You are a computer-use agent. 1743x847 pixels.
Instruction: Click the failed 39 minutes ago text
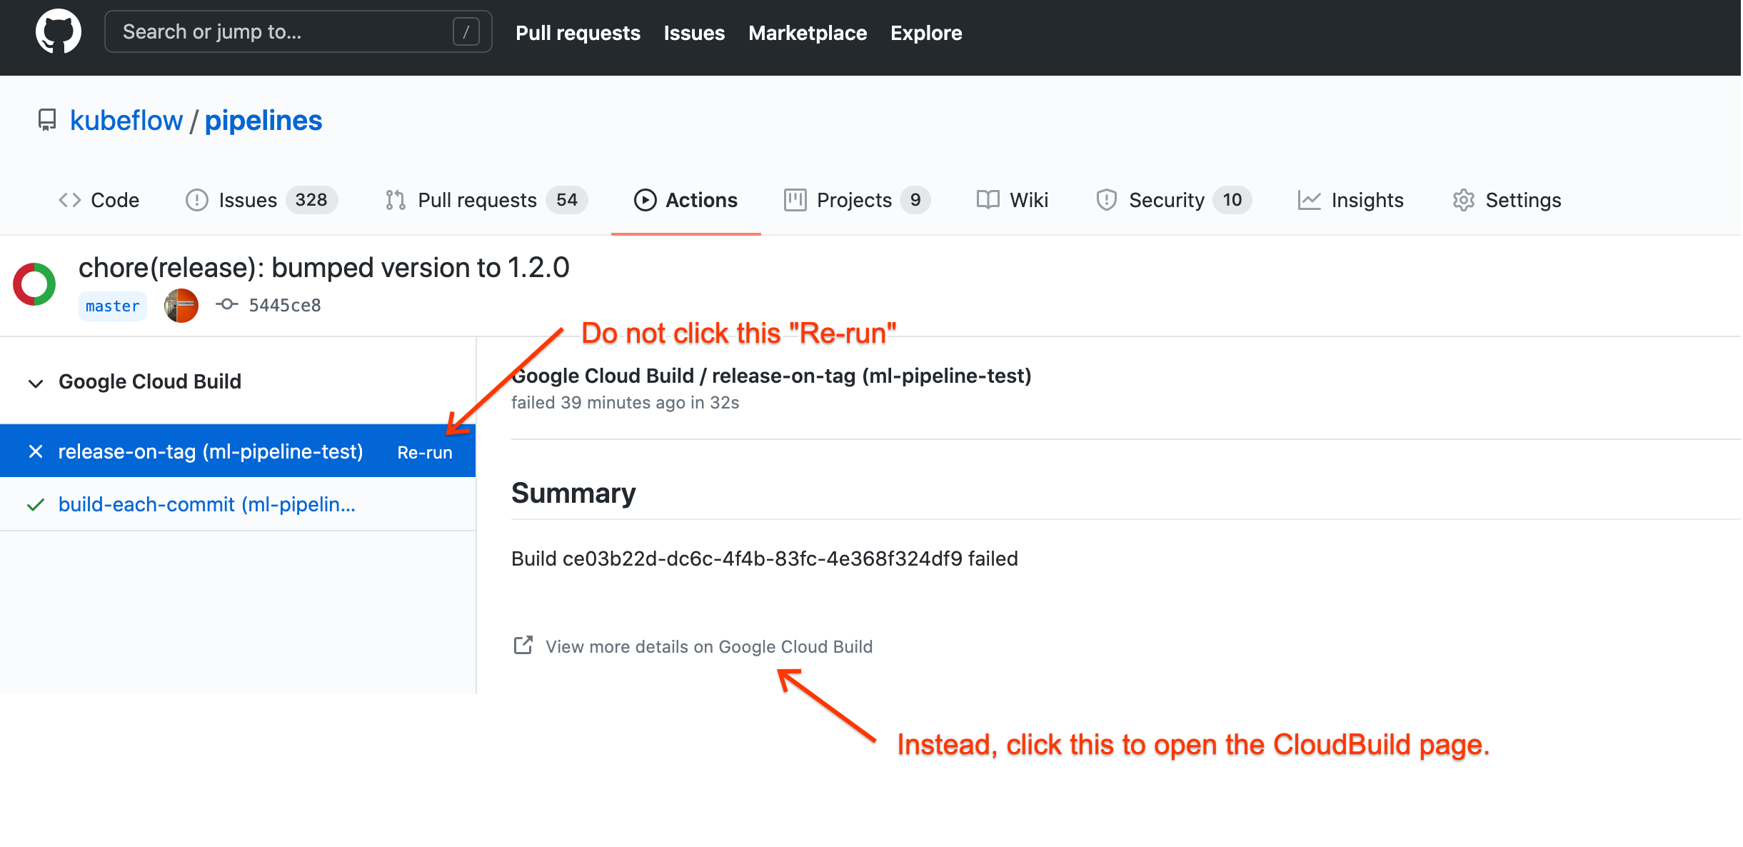pos(625,403)
